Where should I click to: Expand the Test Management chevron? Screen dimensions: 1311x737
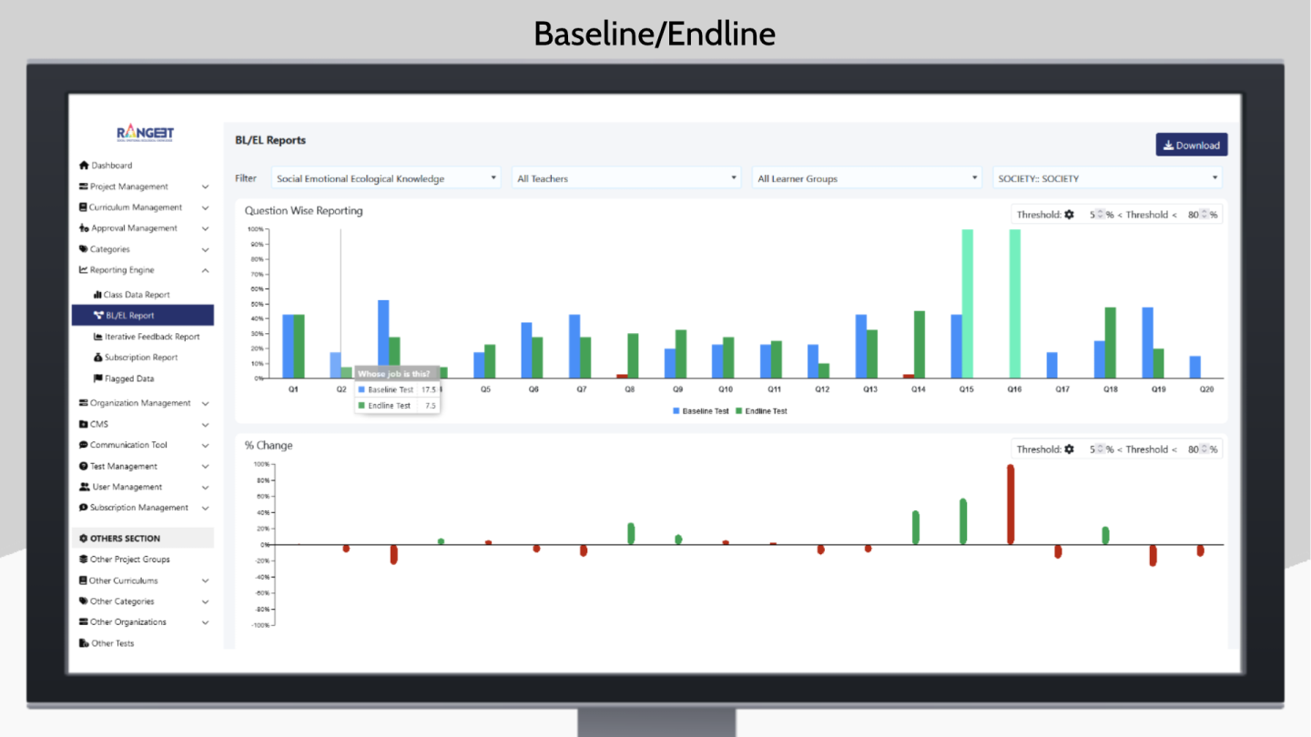click(x=205, y=466)
